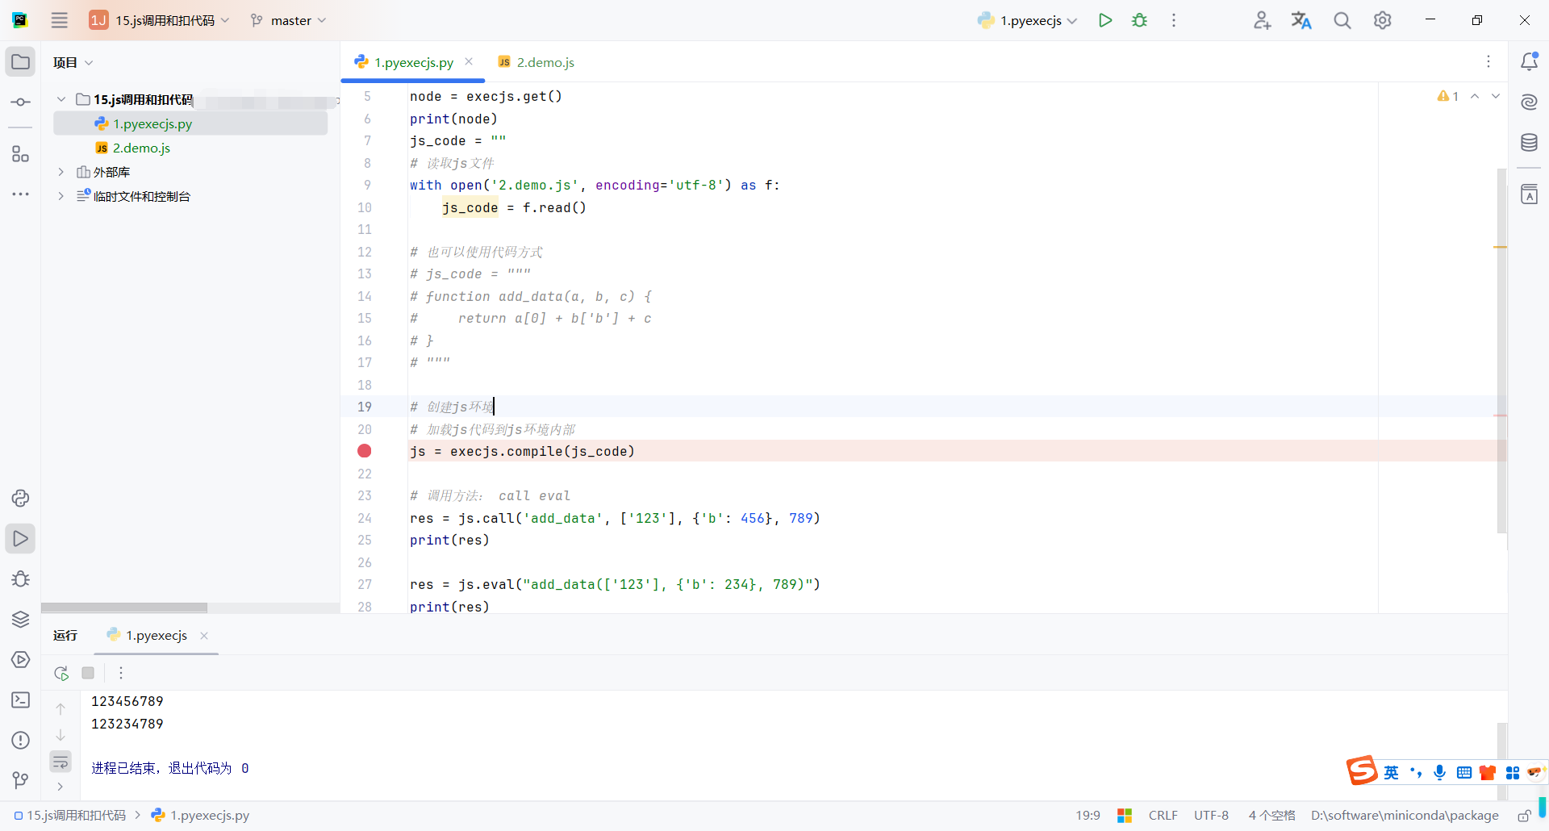Screen dimensions: 1549x831
Task: Click the editor vertical scrollbar
Action: (1501, 351)
